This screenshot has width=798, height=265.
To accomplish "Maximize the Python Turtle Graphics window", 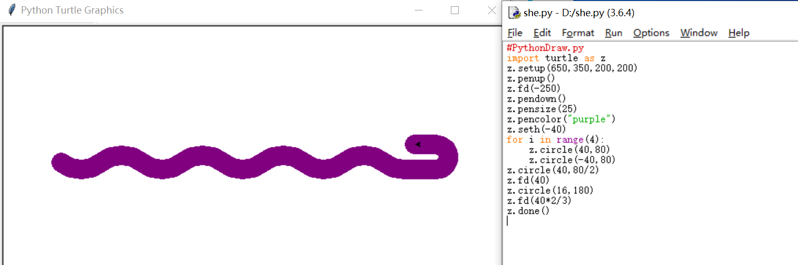I will point(455,10).
